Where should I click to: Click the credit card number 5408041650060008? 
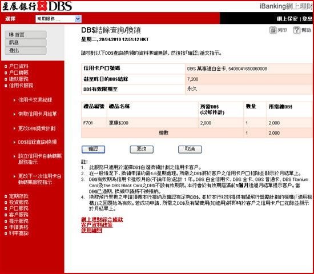(x=248, y=69)
